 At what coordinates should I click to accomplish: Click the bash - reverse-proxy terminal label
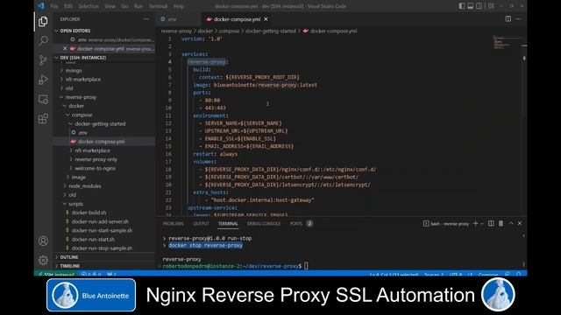coord(446,224)
